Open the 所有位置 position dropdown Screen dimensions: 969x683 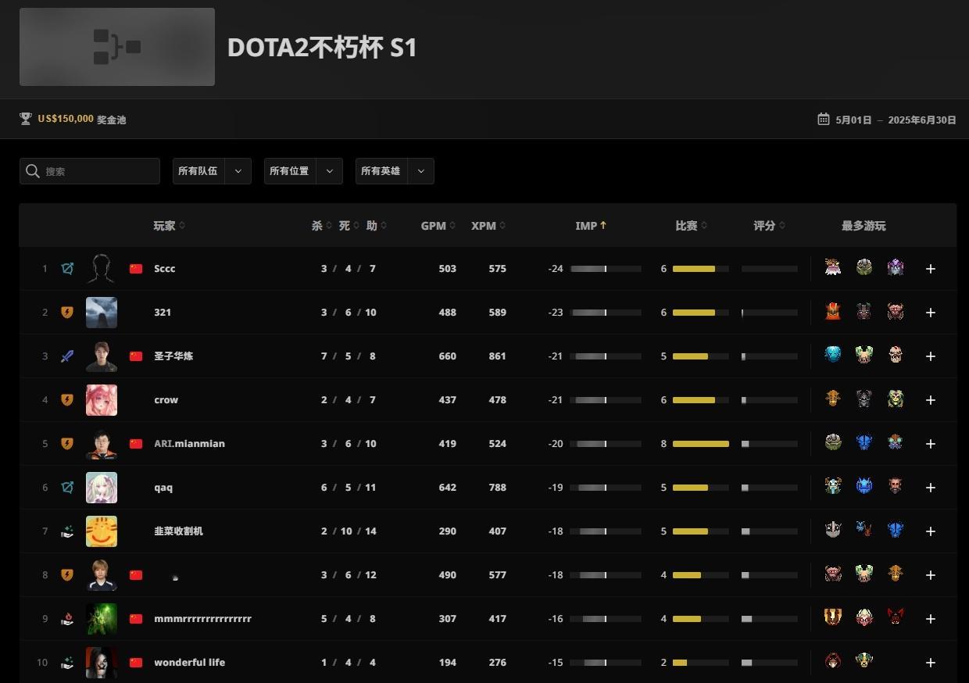[x=303, y=171]
